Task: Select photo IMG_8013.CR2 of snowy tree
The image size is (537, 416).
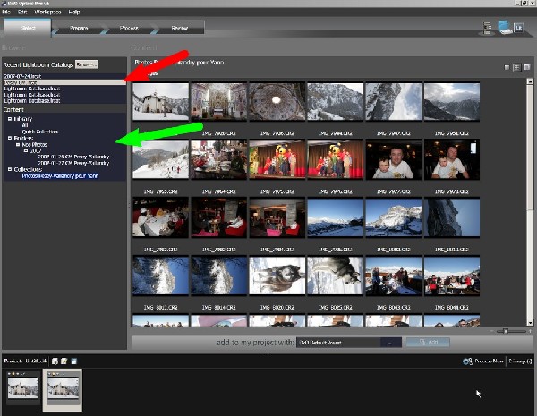Action: [x=160, y=276]
